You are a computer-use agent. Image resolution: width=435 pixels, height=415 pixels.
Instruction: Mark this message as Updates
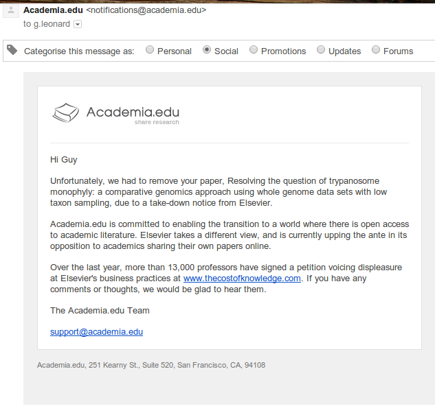tap(321, 50)
